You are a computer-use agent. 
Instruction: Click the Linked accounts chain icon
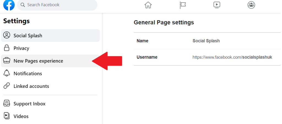point(7,86)
